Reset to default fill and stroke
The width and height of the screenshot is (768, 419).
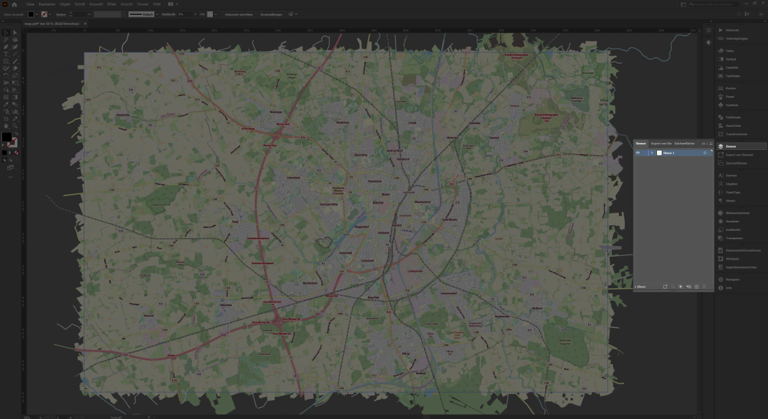point(3,145)
